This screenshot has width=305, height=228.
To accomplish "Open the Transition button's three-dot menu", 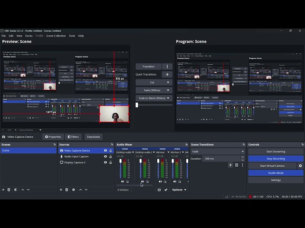I will (x=167, y=66).
